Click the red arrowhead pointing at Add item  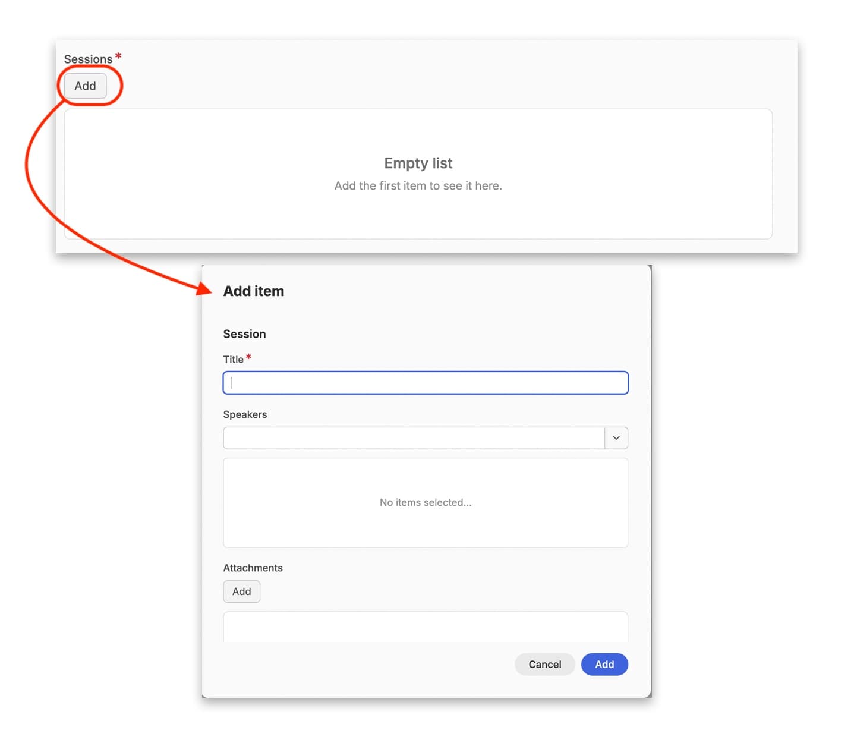204,289
